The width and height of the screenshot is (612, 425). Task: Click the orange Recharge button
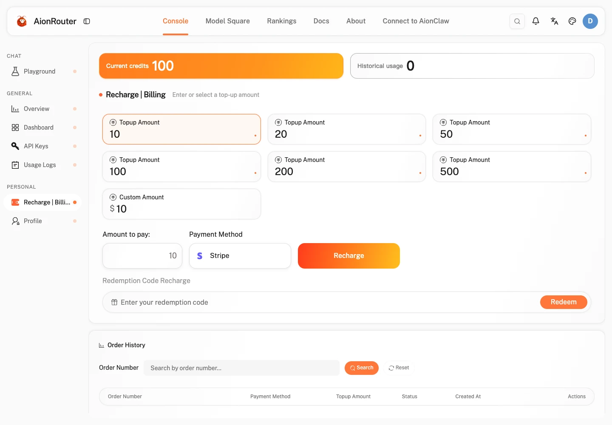coord(349,256)
